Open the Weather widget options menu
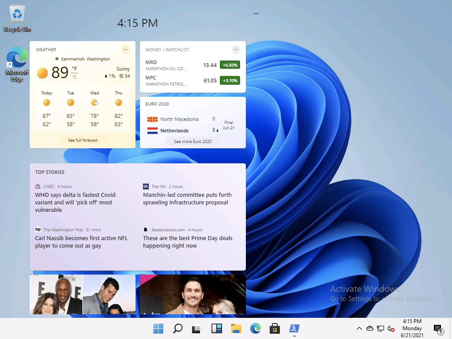The image size is (452, 339). (125, 49)
